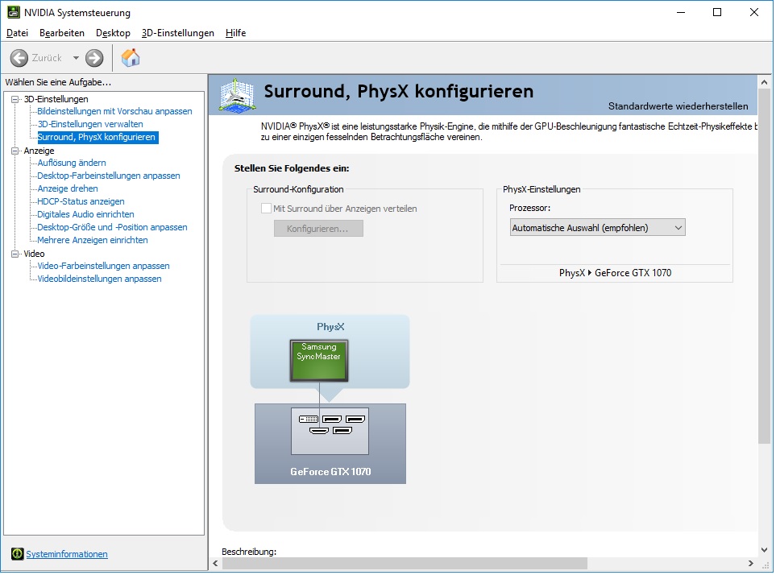Click the Systeminformationen icon
The image size is (776, 575).
click(17, 554)
